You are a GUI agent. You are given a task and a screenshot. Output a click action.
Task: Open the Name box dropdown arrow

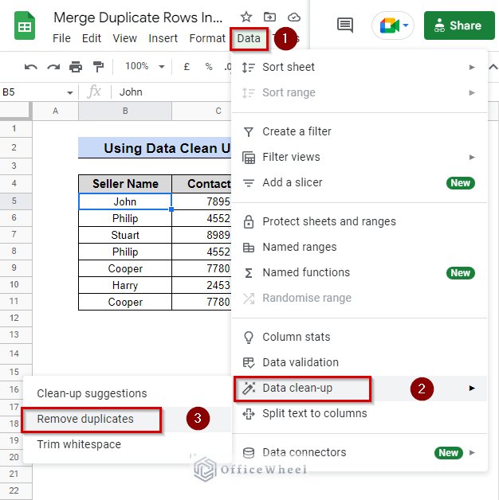point(70,93)
